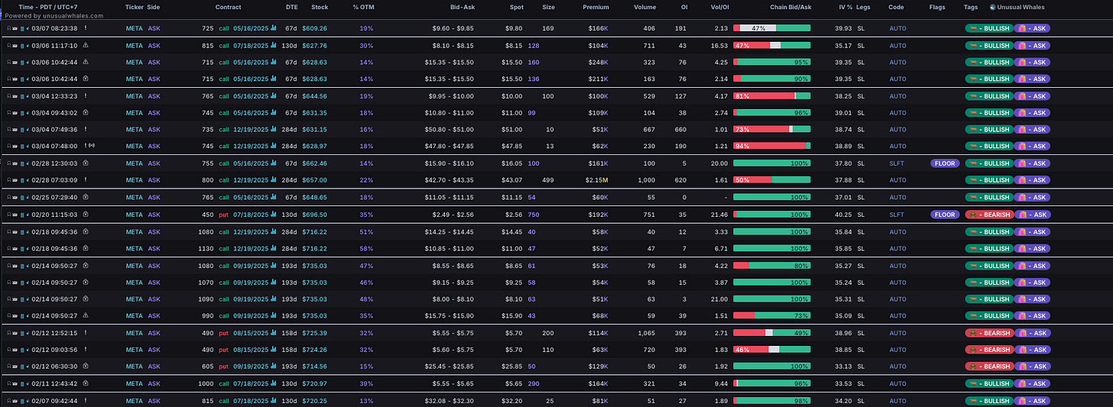Click bid-ask $42.70 - $43.35

point(453,180)
